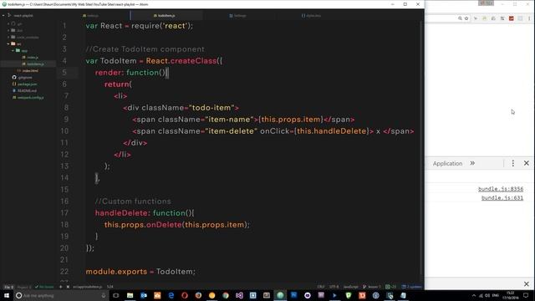Click the CRLF line ending selector
The width and height of the screenshot is (535, 301).
pos(321,287)
